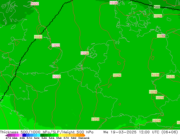Pick the dark blue legend swatch
Viewport: 180px width, 139px height.
point(24,135)
